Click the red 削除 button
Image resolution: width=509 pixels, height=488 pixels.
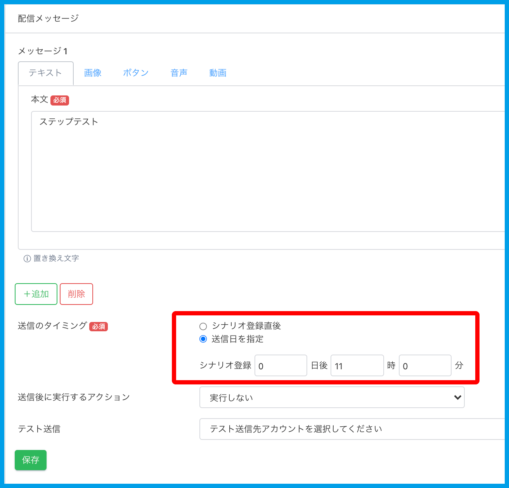point(76,294)
